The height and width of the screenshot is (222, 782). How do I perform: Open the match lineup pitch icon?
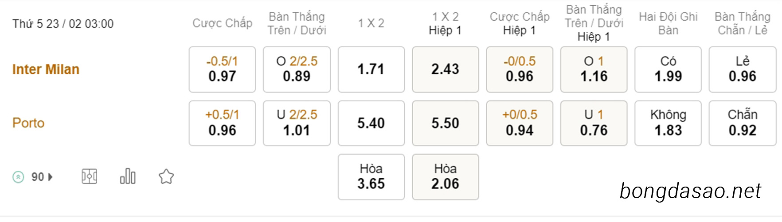click(89, 177)
